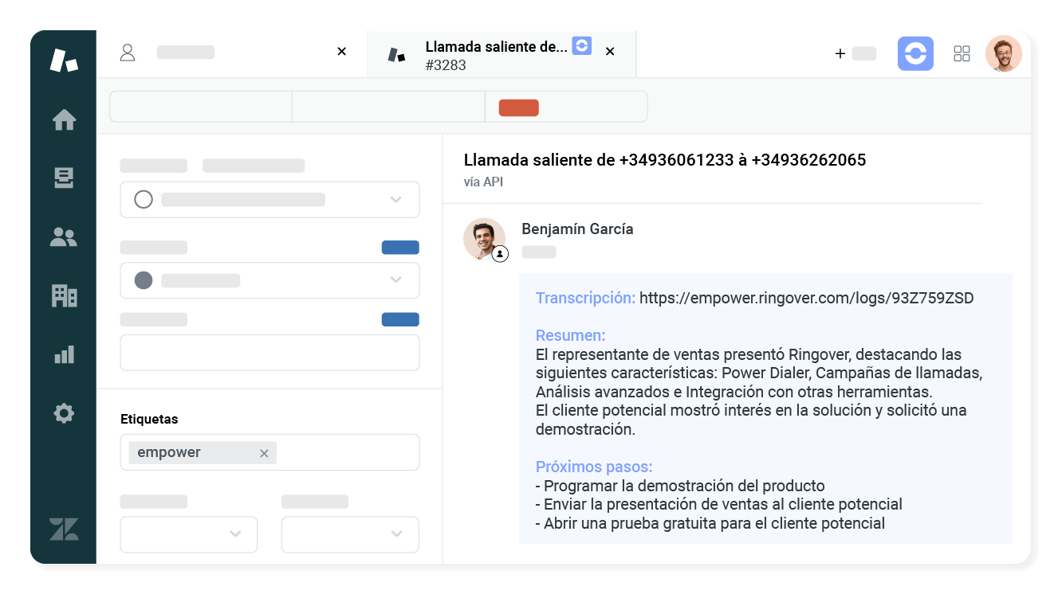
Task: Expand the bottom-left dropdown under Etiquetas
Action: (235, 534)
